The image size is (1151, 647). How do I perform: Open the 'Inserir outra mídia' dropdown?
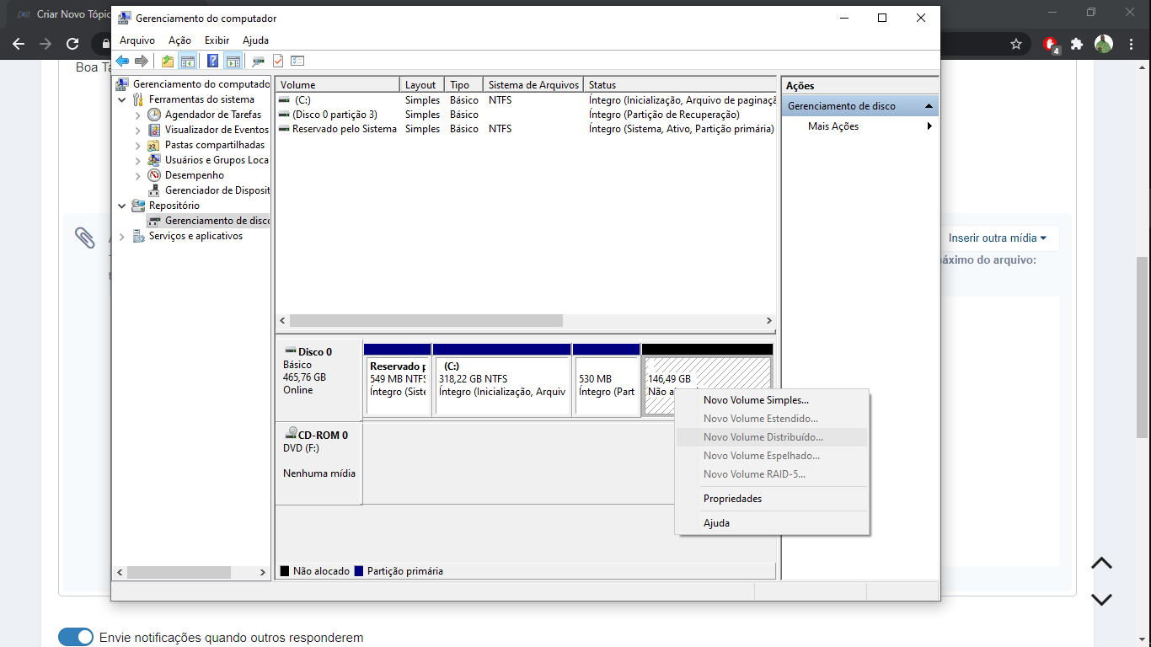pyautogui.click(x=998, y=238)
